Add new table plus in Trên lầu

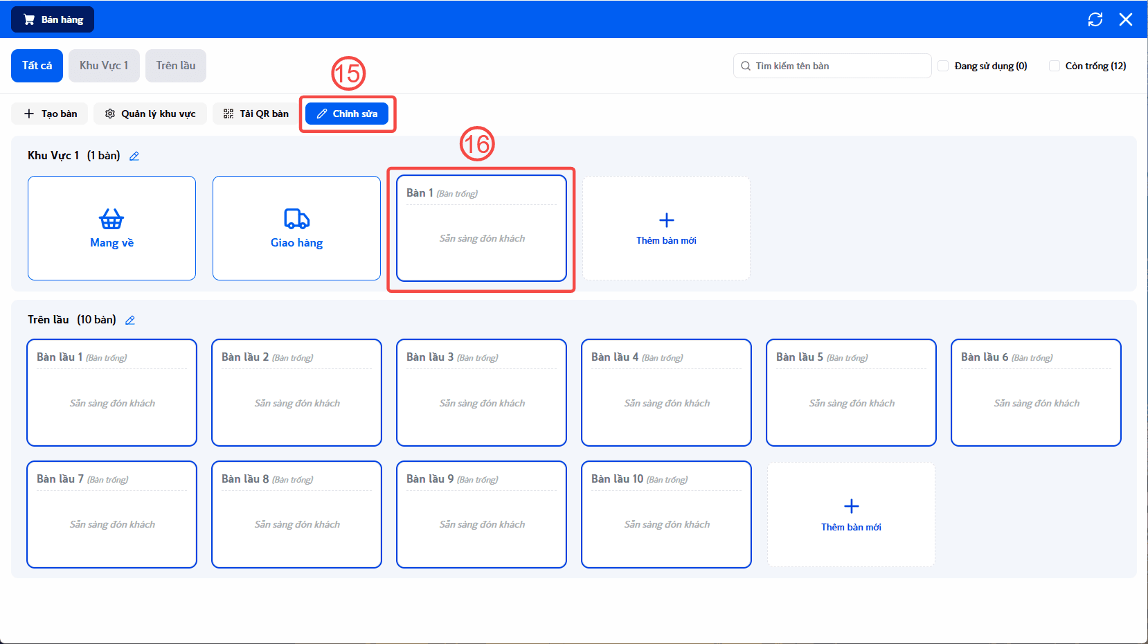click(x=851, y=515)
